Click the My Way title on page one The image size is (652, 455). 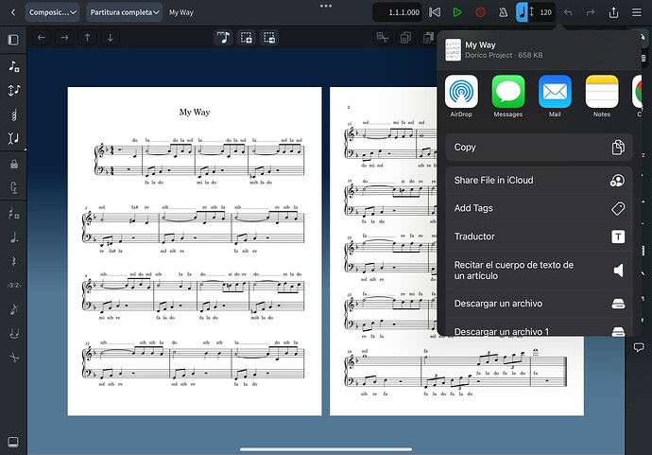tap(195, 112)
